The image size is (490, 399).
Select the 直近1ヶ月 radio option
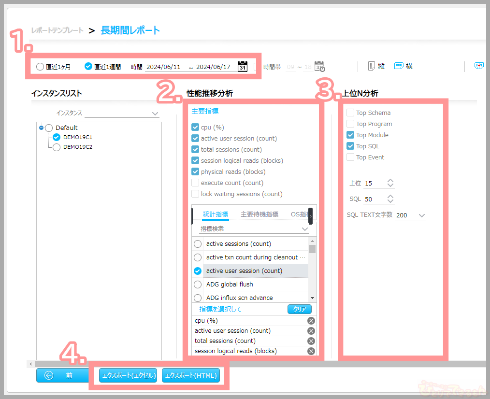tap(40, 67)
